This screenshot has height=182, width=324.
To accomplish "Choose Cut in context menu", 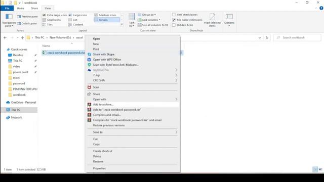I will [132, 139].
